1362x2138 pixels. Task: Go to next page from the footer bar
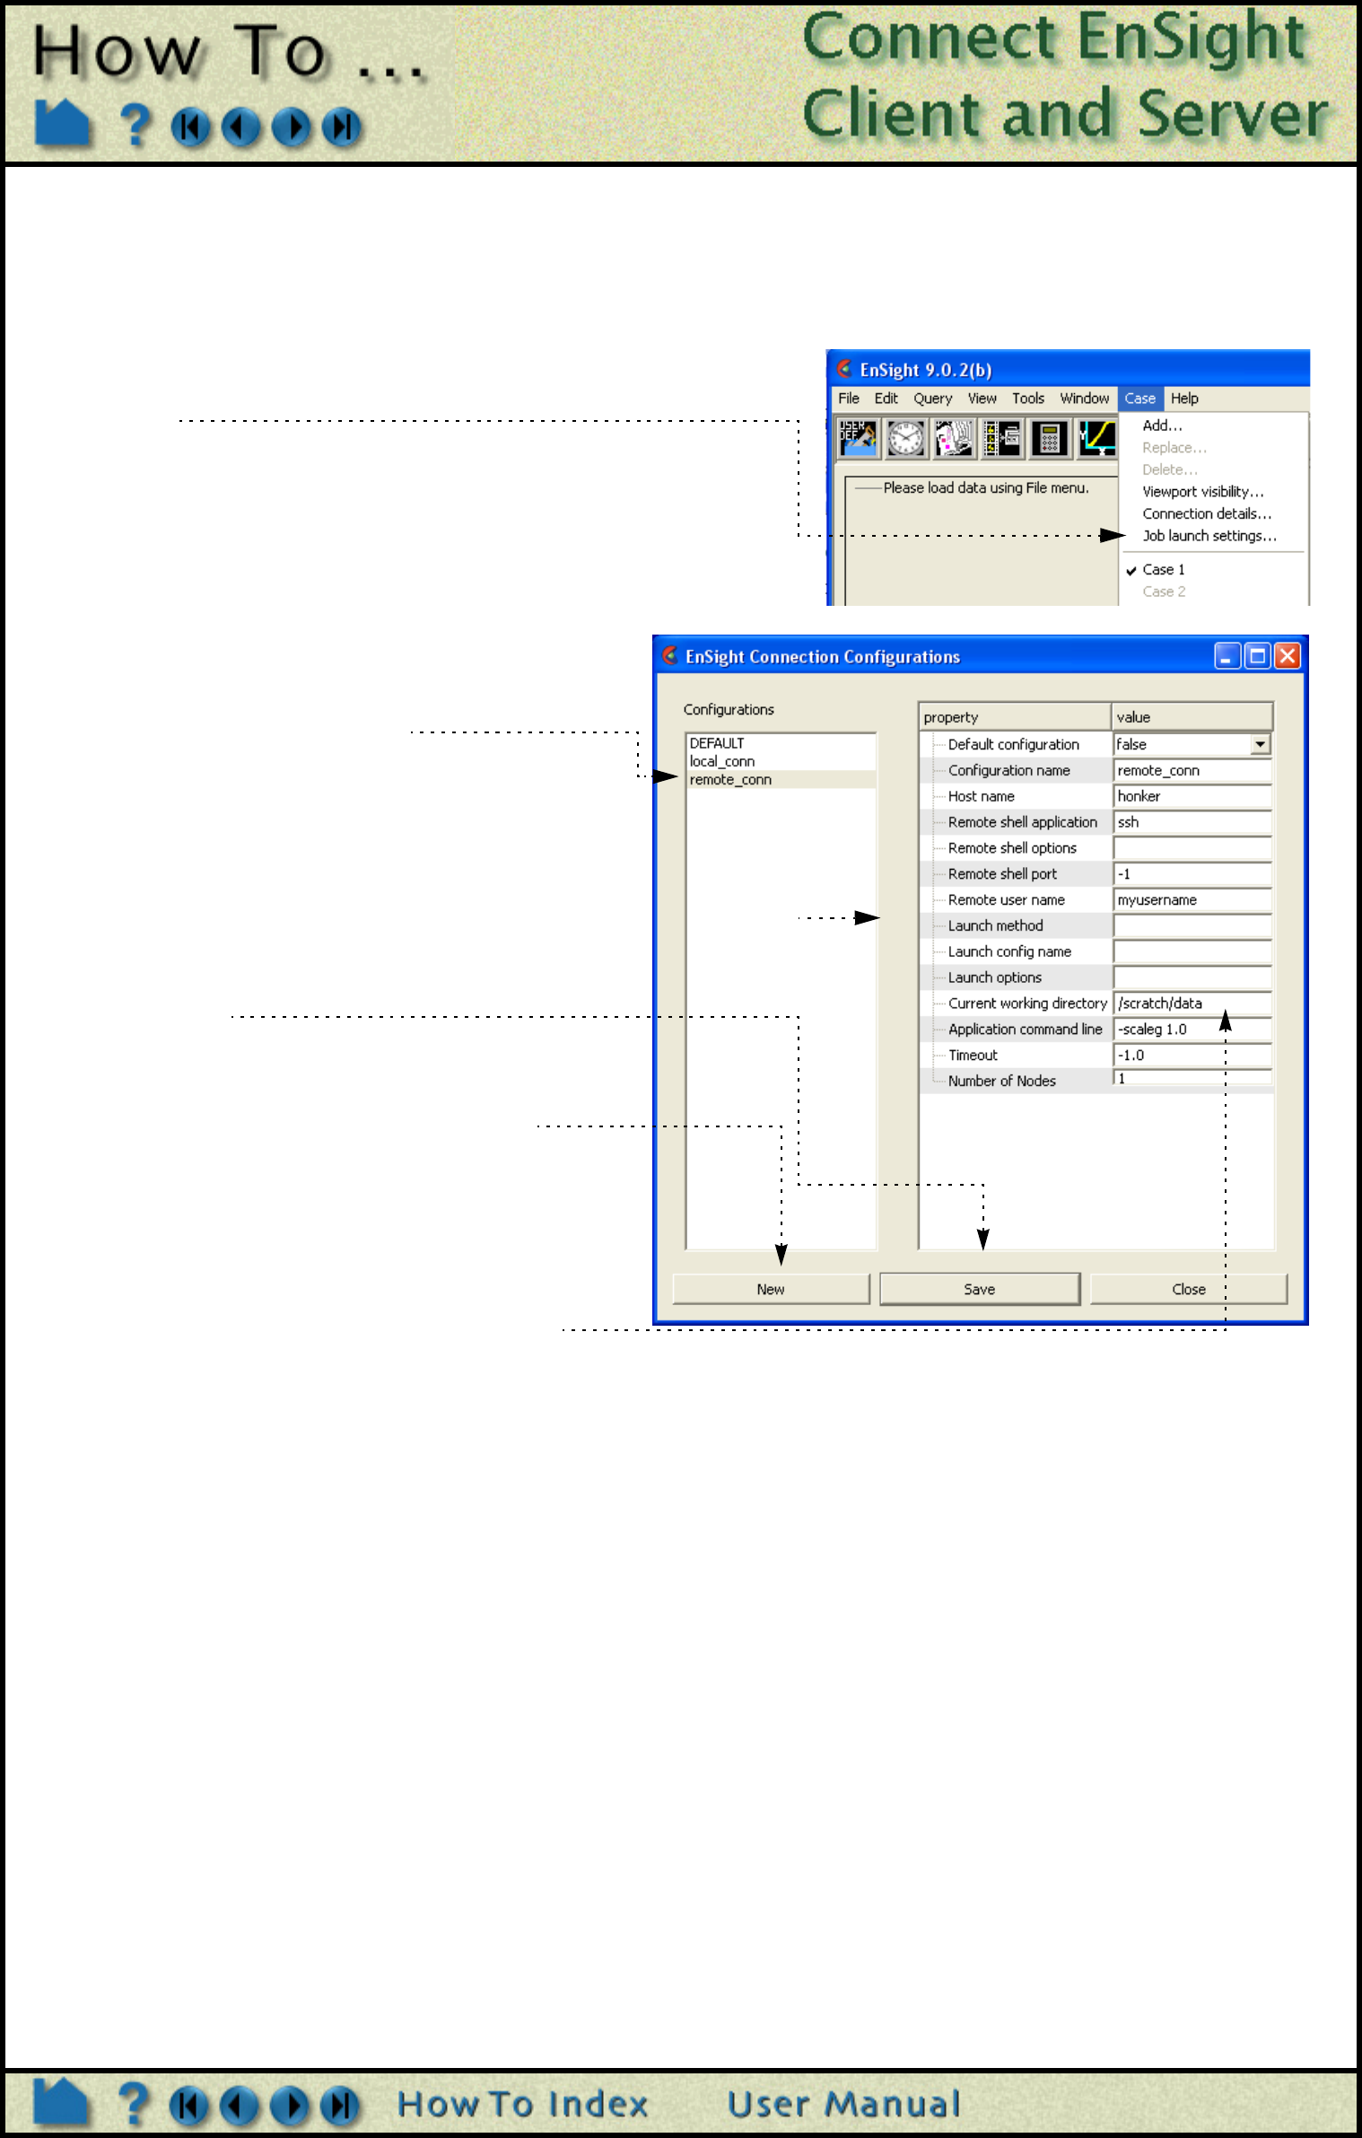tap(290, 2106)
